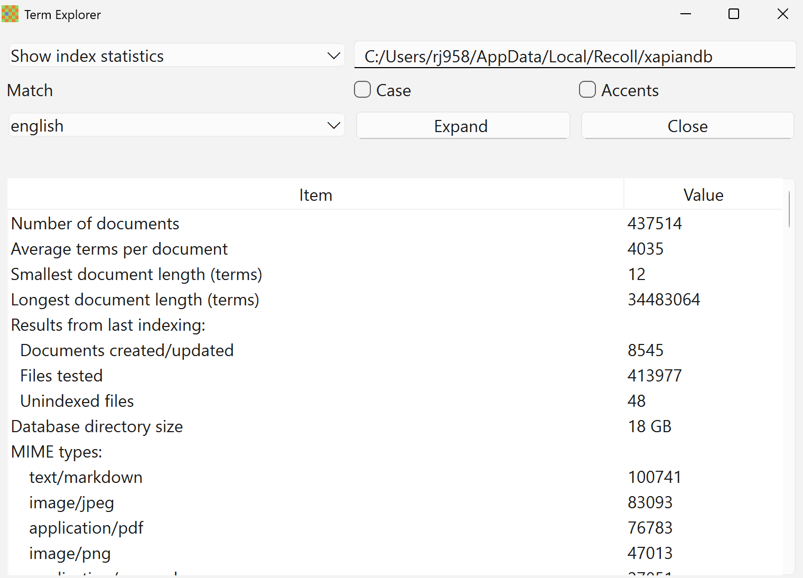
Task: Enable the Case checkbox
Action: [362, 90]
